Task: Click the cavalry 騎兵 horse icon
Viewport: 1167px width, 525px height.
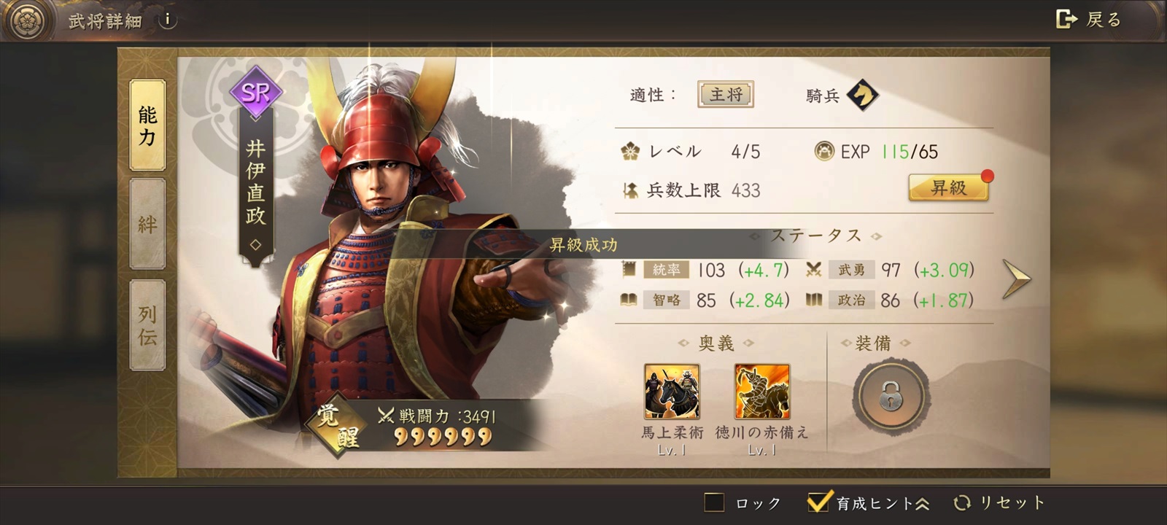Action: 863,95
